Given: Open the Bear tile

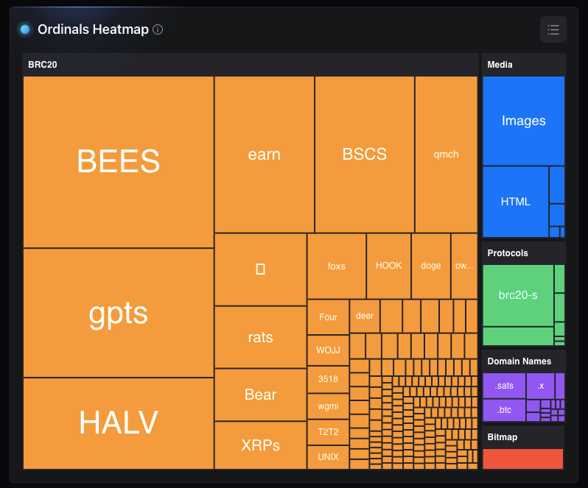Looking at the screenshot, I should pos(261,395).
